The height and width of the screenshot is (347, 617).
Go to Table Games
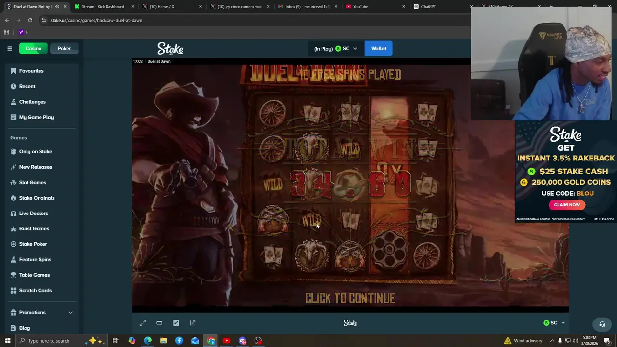click(x=34, y=275)
